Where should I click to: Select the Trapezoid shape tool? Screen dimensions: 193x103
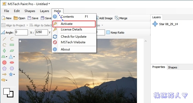[3, 57]
